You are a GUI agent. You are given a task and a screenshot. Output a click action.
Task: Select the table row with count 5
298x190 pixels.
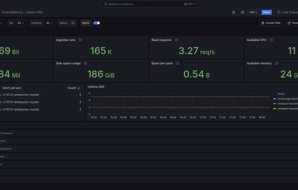coord(41,95)
